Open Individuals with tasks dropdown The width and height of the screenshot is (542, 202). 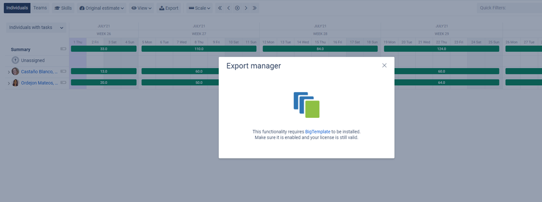pos(36,28)
